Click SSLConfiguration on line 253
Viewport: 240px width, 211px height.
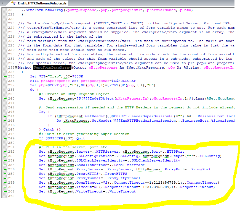click(94, 156)
